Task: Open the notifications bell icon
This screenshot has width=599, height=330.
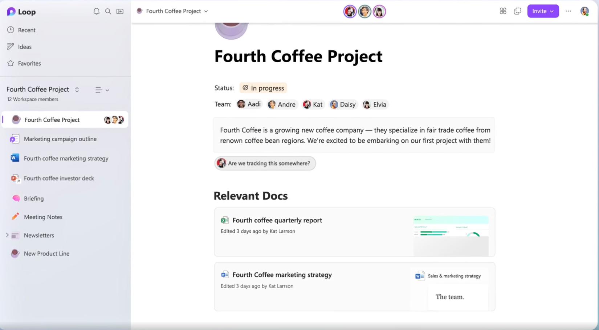Action: click(96, 11)
